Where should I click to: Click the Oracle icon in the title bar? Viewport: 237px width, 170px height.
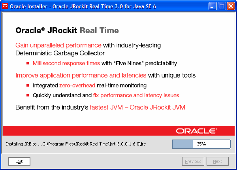click(5, 6)
